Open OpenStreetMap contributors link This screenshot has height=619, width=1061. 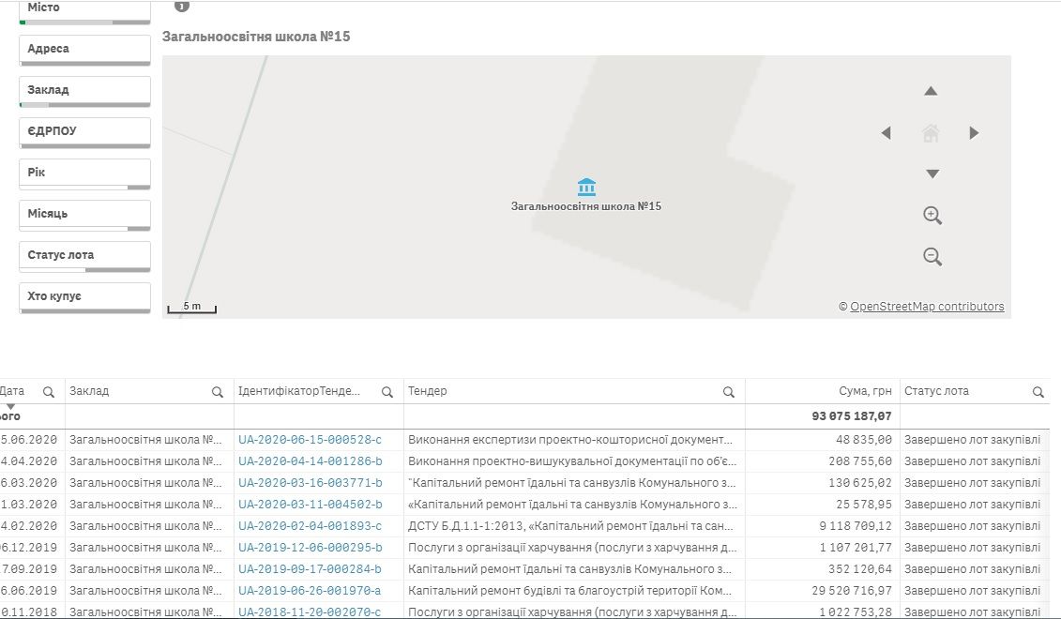[927, 307]
